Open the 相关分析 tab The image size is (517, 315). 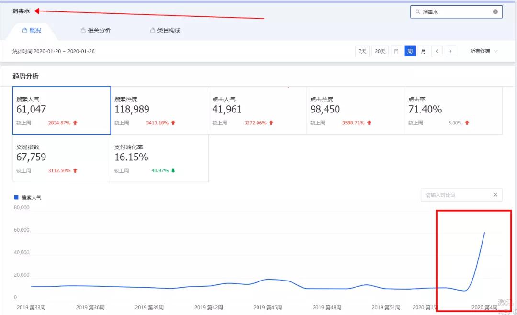[96, 30]
